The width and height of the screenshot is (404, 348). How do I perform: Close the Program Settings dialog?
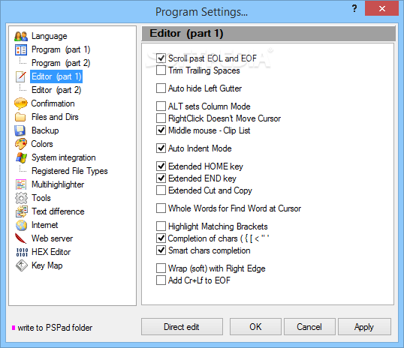(x=381, y=8)
